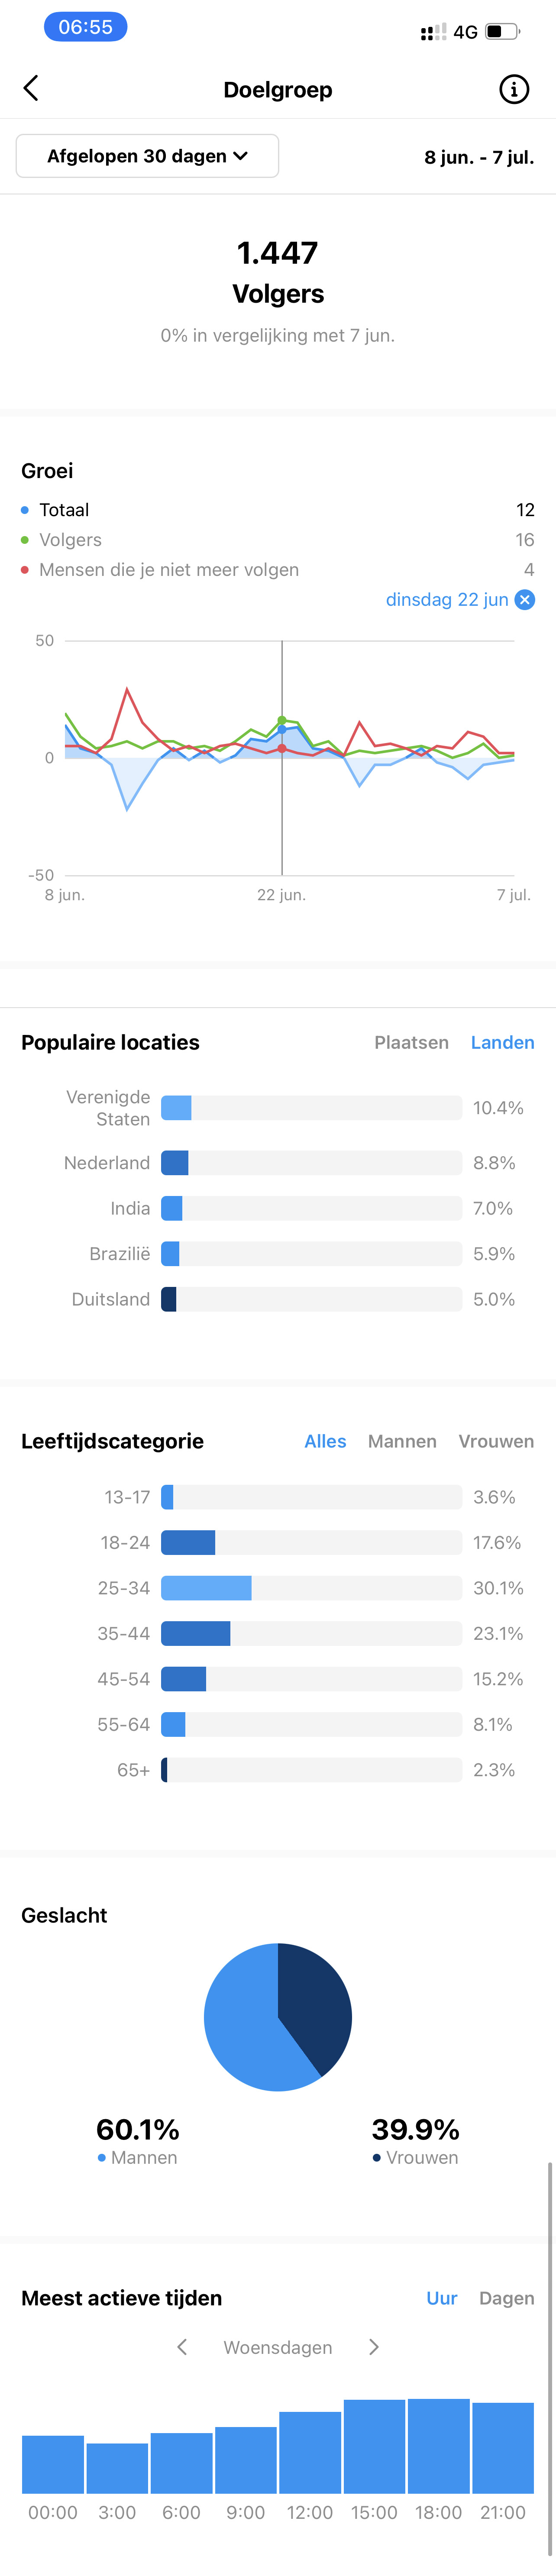
Task: Filter age categories by Vrouwen
Action: click(x=496, y=1441)
